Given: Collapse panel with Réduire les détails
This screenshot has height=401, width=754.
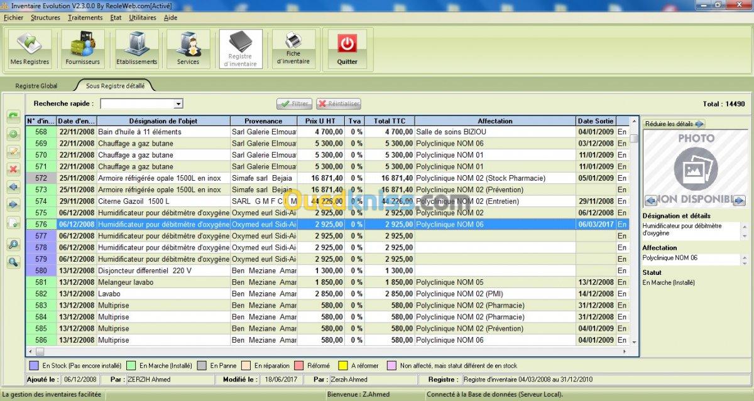Looking at the screenshot, I should [x=674, y=124].
